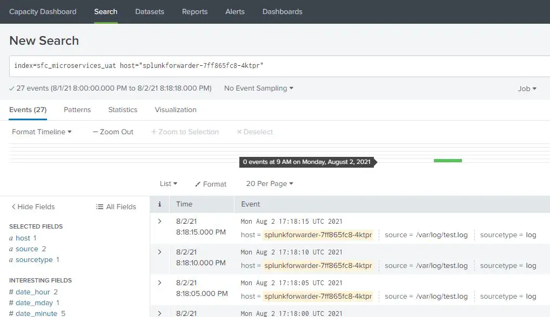
Task: Open the 20 Per Page dropdown
Action: pyautogui.click(x=270, y=184)
